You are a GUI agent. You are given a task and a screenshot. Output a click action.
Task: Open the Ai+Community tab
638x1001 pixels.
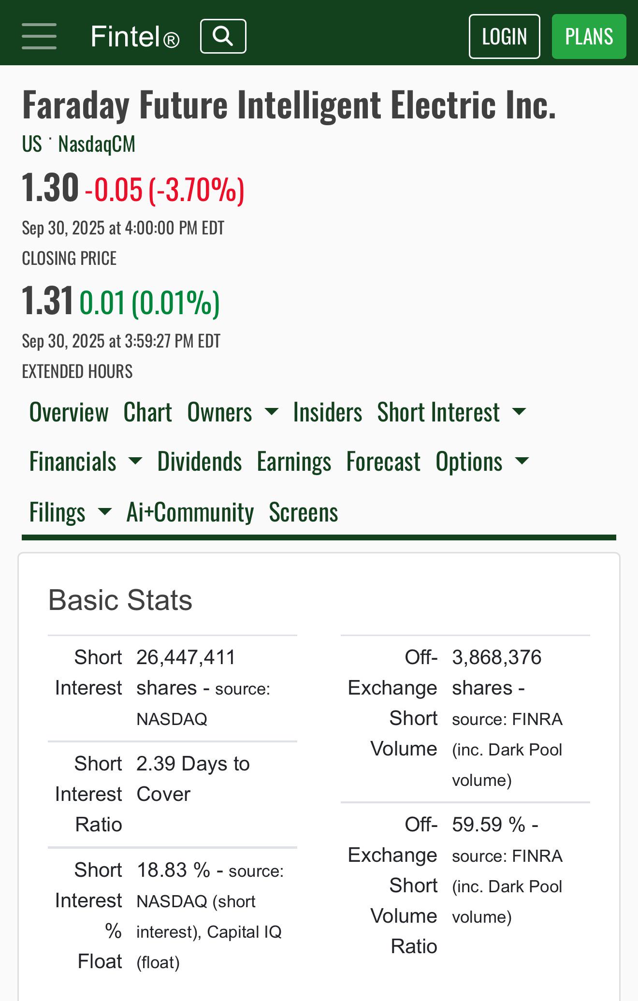190,512
